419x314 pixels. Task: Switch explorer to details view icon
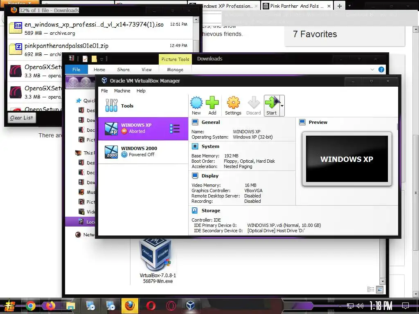pyautogui.click(x=371, y=289)
